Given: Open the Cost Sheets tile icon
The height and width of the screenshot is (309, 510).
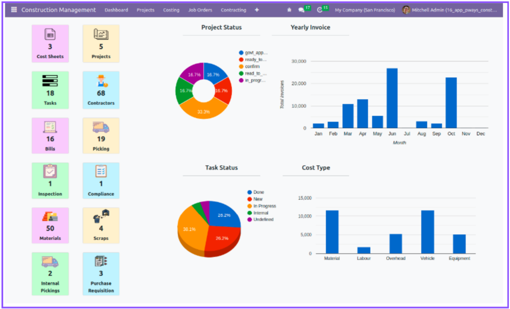Looking at the screenshot, I should pyautogui.click(x=50, y=34).
